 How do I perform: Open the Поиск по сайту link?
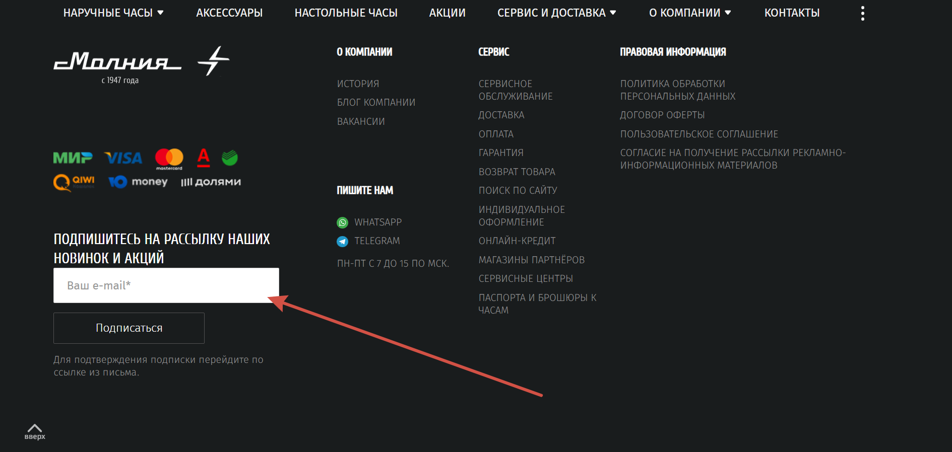click(518, 190)
